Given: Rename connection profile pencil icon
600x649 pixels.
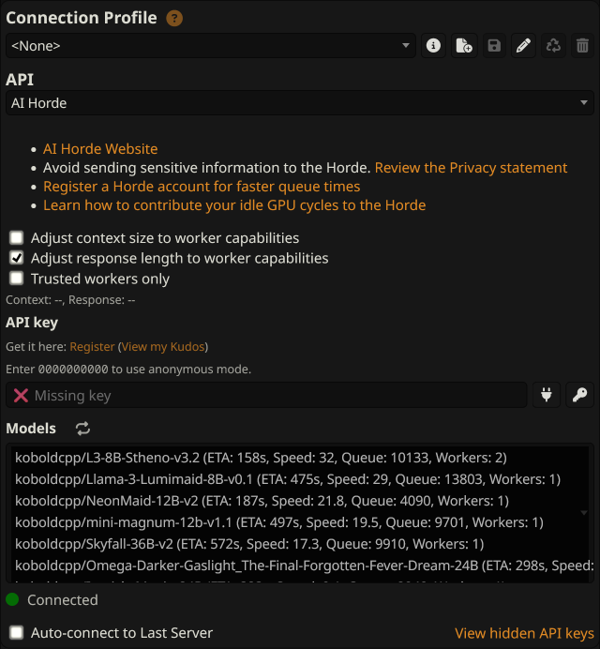Looking at the screenshot, I should pos(523,46).
